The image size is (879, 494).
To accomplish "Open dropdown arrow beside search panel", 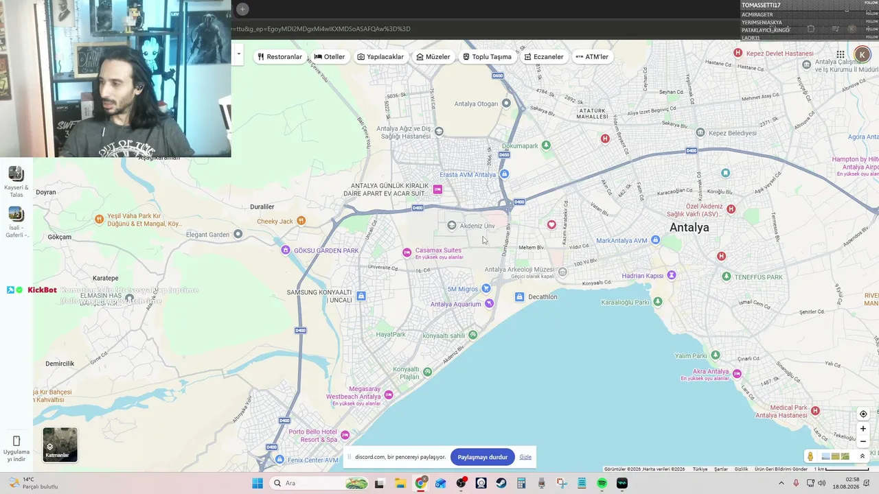I will [238, 54].
